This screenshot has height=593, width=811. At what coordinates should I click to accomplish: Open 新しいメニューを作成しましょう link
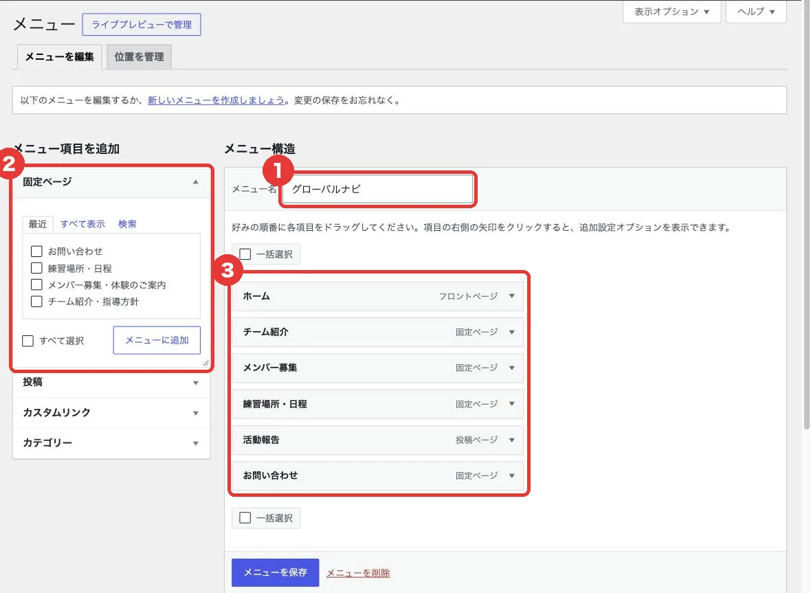click(216, 100)
